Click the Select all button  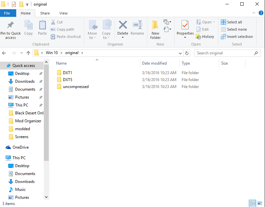[231, 22]
